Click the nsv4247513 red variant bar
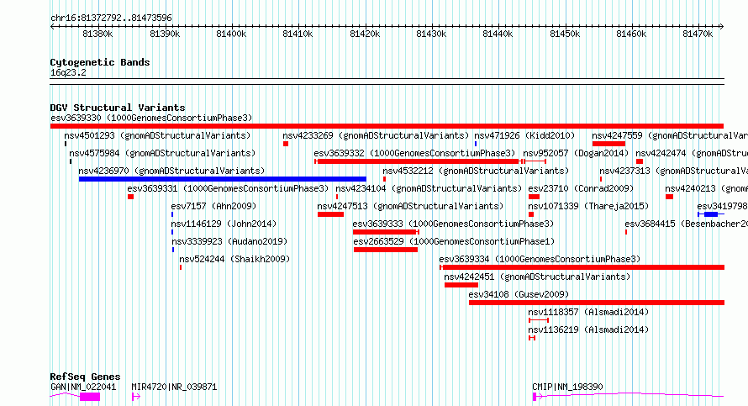 tap(330, 214)
